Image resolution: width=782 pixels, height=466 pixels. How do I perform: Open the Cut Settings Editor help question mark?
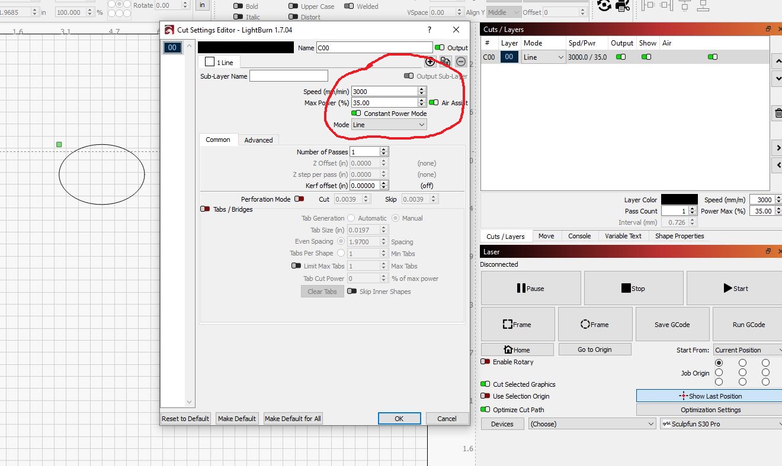click(x=430, y=30)
